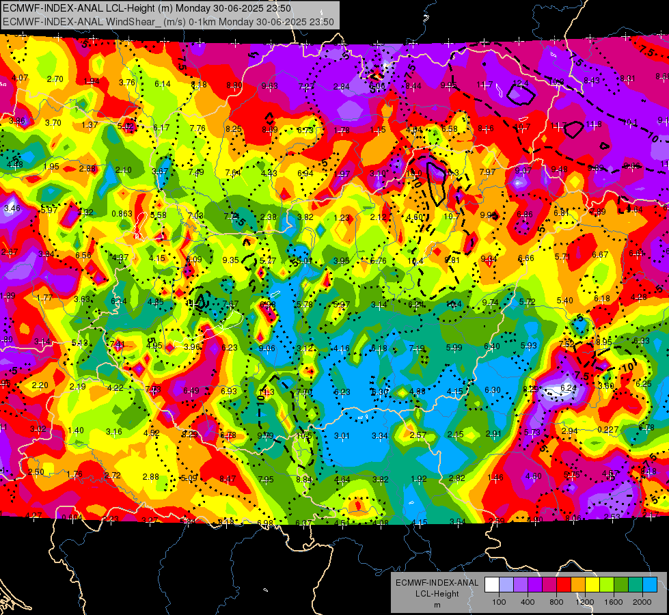Click the map value 2.91

click(x=493, y=434)
